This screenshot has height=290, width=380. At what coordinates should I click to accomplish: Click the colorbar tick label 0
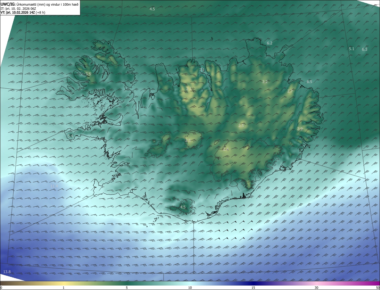click(x=1, y=288)
